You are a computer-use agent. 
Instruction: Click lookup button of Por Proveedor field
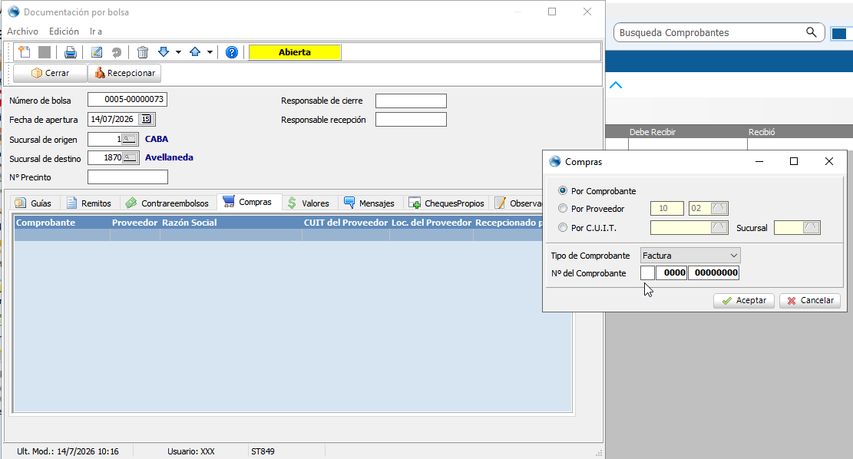click(x=719, y=208)
